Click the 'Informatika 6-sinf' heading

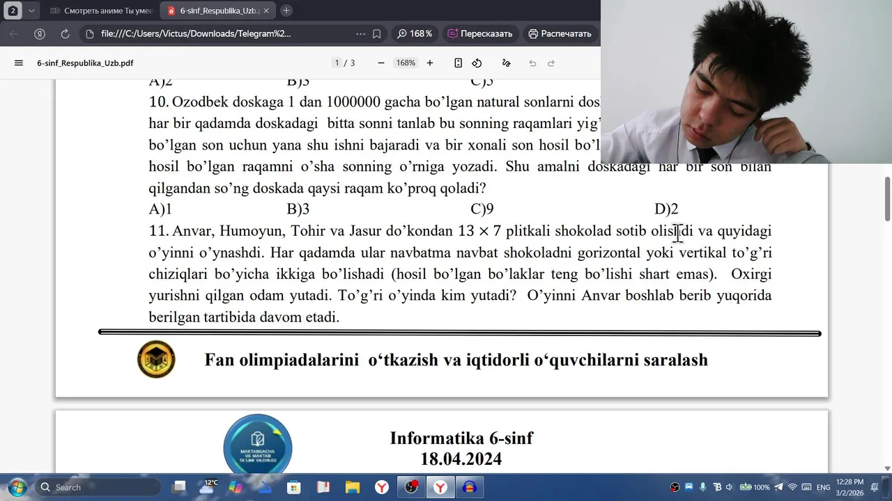pos(461,438)
